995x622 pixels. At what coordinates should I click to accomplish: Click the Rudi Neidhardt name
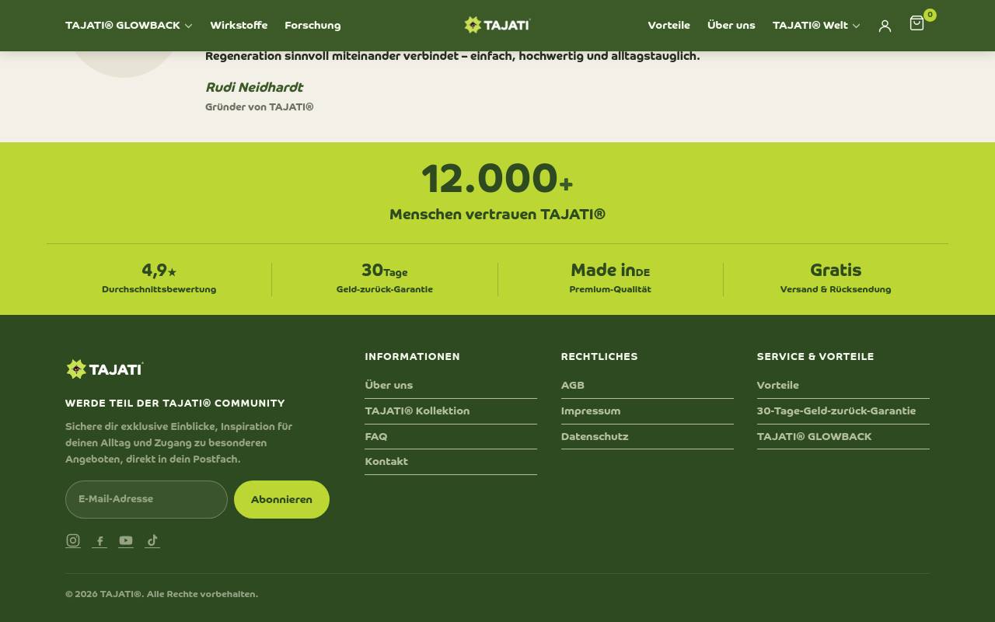254,87
